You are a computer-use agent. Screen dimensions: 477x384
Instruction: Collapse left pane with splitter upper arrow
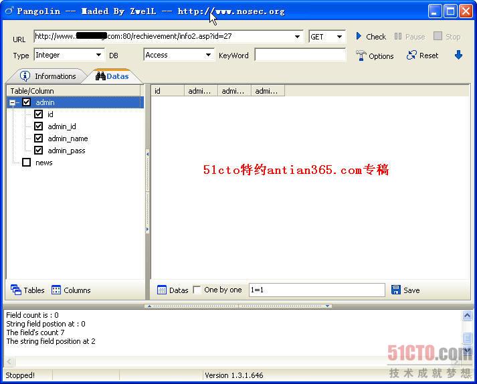[148, 155]
